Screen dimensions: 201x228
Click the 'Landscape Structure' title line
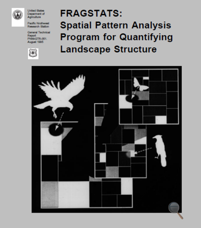pos(108,49)
